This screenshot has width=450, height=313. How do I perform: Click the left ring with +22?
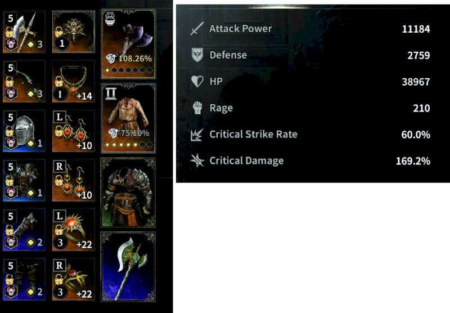tap(74, 230)
